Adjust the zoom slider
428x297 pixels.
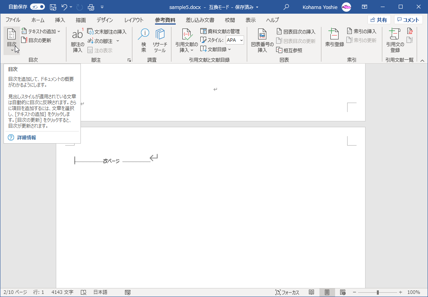[x=378, y=292]
